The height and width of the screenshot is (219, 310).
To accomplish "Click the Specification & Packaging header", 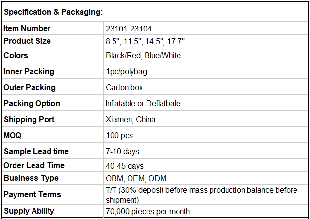I will click(x=53, y=12).
